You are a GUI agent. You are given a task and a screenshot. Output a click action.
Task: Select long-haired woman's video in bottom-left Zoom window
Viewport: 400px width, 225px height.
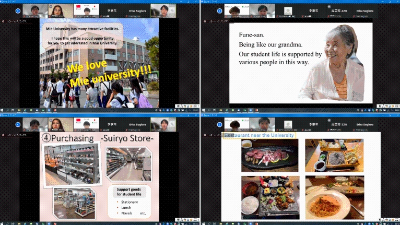[x=61, y=124]
